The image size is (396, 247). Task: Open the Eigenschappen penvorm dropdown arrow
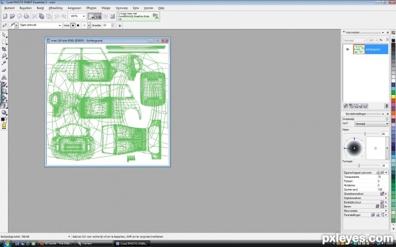click(386, 173)
